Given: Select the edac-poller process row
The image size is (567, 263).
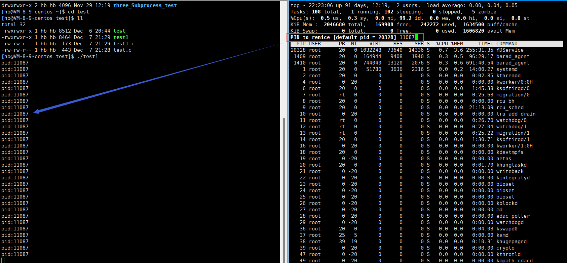Looking at the screenshot, I should click(x=426, y=216).
